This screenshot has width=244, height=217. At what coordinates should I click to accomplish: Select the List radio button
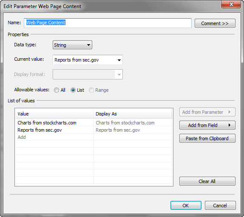[73, 90]
